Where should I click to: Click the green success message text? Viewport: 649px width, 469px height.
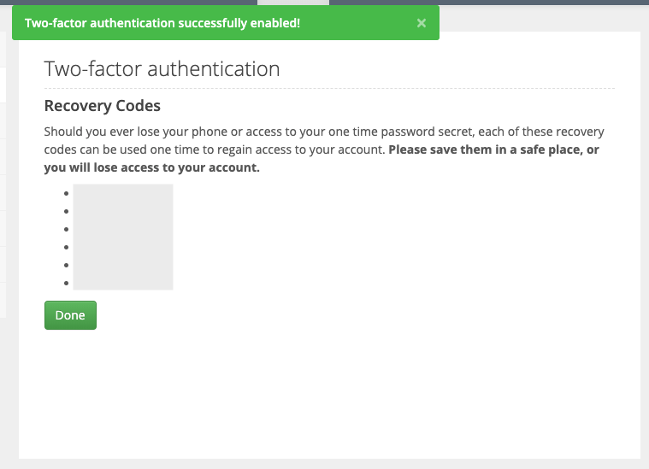point(162,23)
